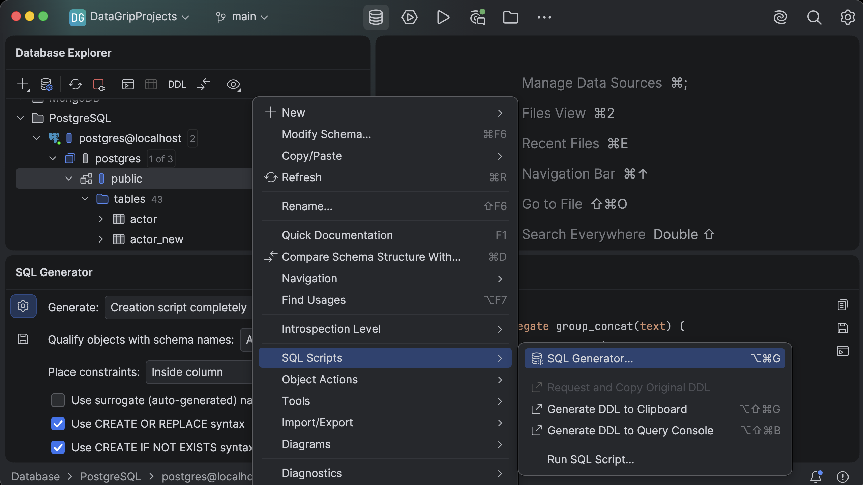This screenshot has height=485, width=863.
Task: Click the New plus icon in Database Explorer
Action: point(23,84)
